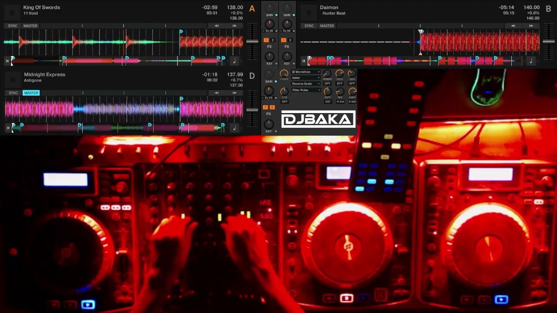This screenshot has height=313, width=557.
Task: Click Deck A tempo fader handle
Action: [252, 41]
